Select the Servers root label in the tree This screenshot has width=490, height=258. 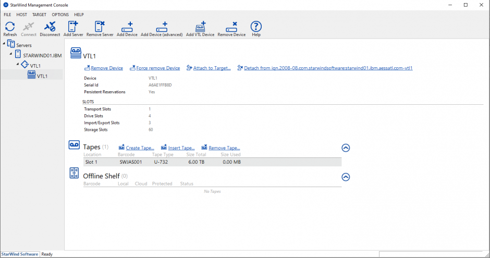pos(24,45)
